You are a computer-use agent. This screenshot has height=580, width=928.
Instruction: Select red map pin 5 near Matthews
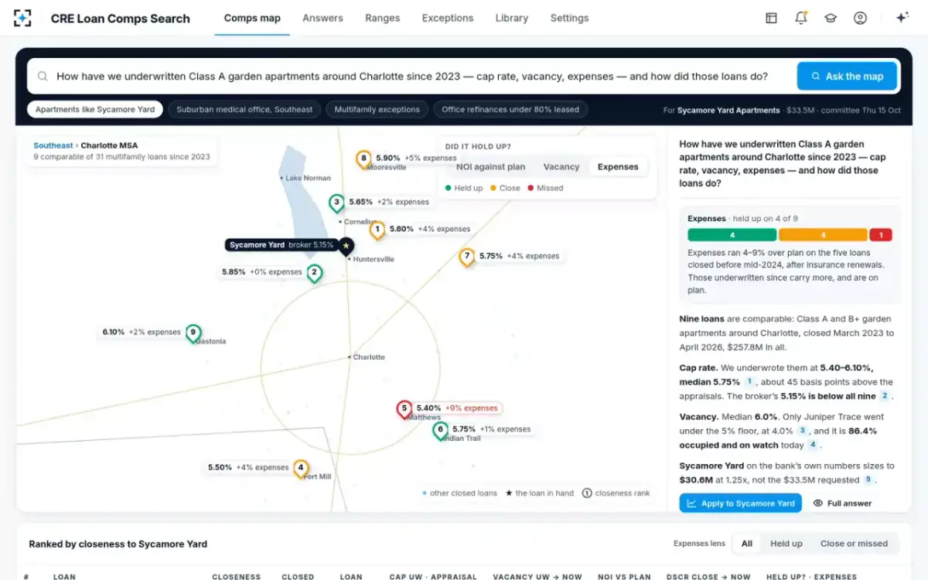tap(404, 409)
